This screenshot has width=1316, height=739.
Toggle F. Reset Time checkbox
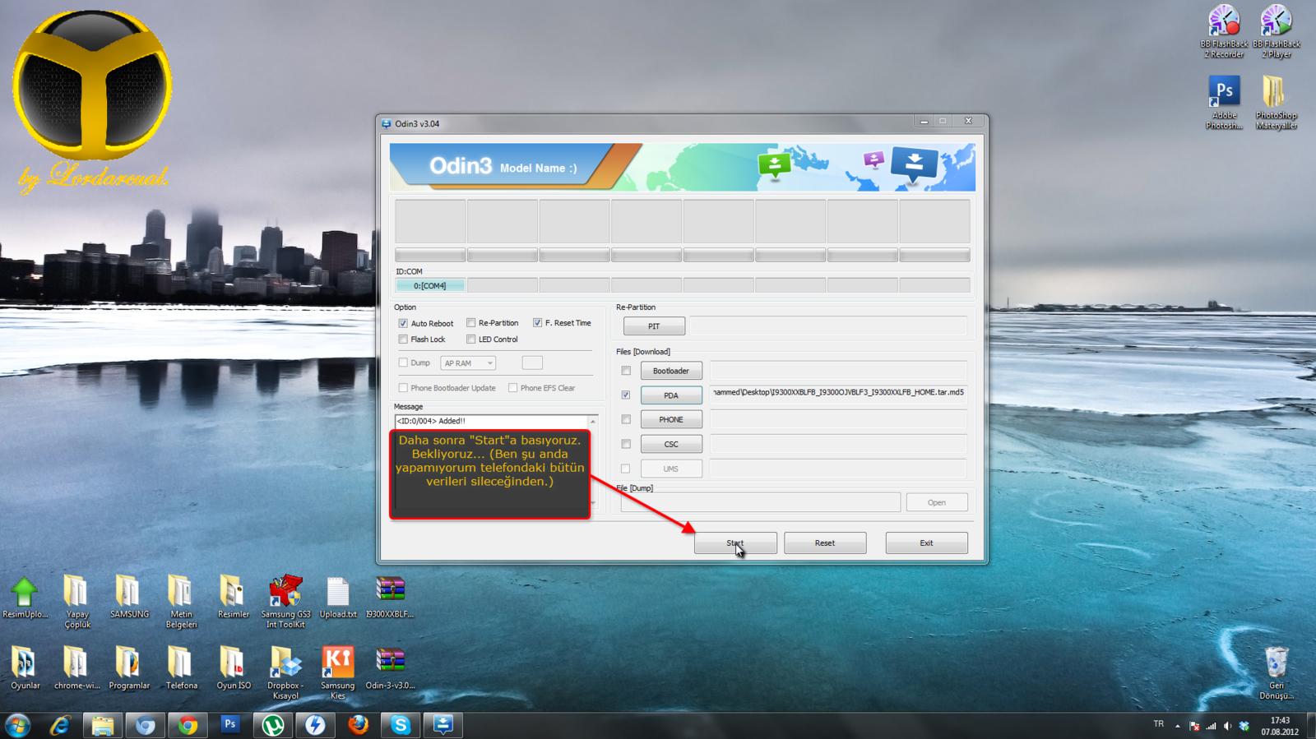click(x=537, y=323)
